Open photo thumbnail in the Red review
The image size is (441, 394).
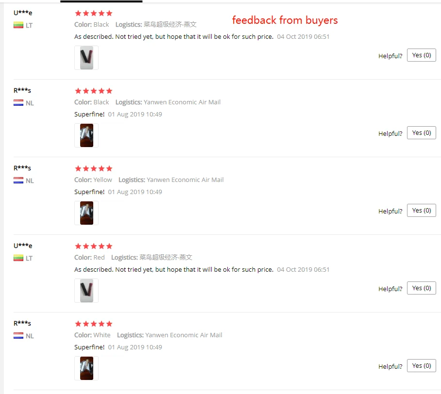[86, 291]
